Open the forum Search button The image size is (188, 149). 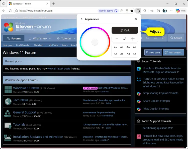click(176, 38)
